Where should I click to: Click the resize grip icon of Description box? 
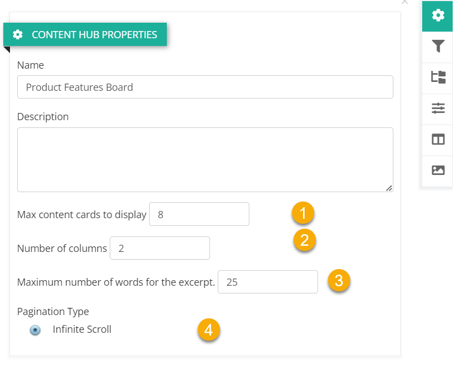389,188
